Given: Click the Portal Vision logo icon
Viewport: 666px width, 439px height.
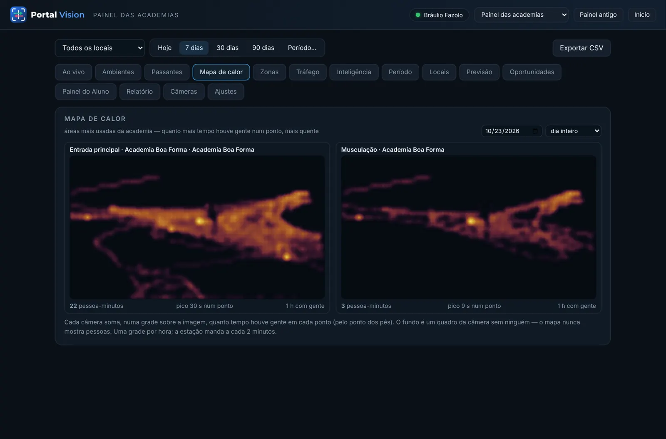Looking at the screenshot, I should point(18,15).
